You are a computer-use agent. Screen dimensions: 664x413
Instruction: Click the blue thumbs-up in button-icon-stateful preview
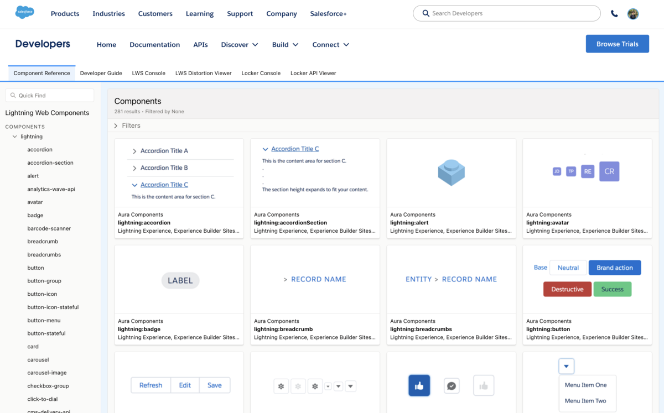pyautogui.click(x=419, y=385)
